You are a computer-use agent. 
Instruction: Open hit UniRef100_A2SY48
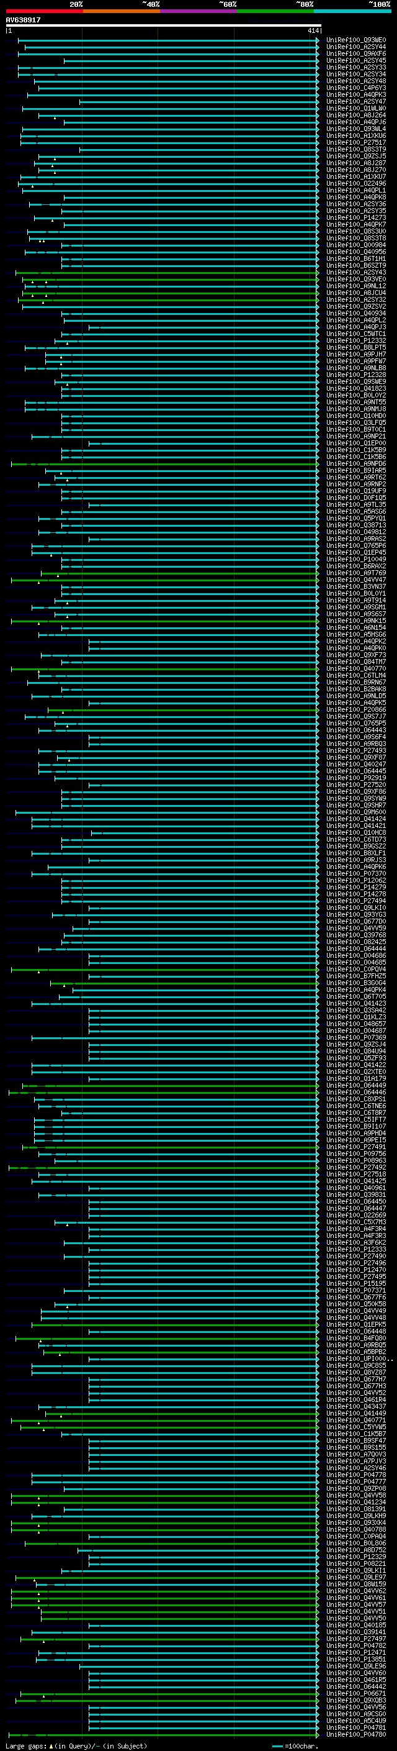click(355, 81)
